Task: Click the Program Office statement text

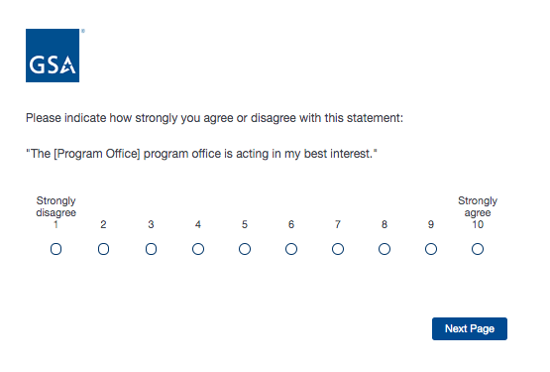Action: (x=202, y=154)
